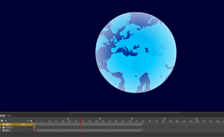Click the 文件夹 2 folder icon
This screenshot has width=224, height=137.
point(4,127)
